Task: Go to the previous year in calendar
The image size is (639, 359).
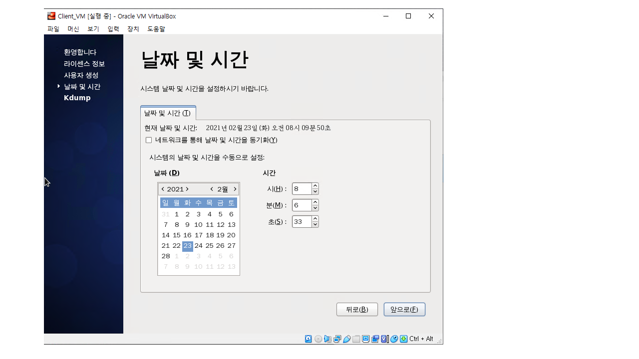Action: coord(163,189)
